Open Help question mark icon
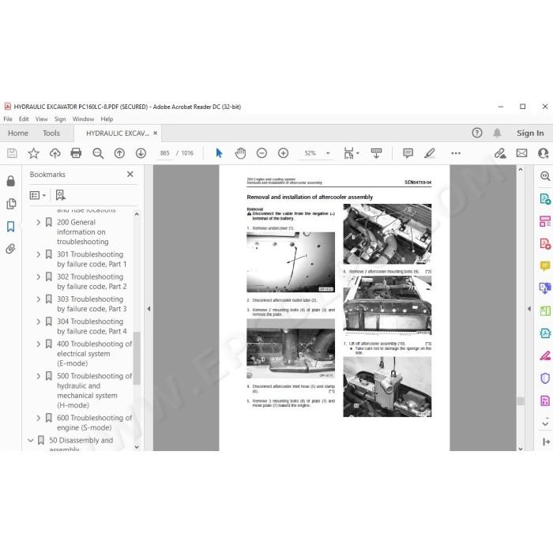This screenshot has width=553, height=553. pyautogui.click(x=477, y=133)
